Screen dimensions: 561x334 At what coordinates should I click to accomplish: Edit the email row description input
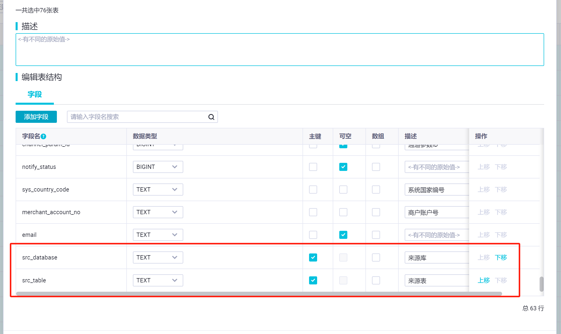pyautogui.click(x=437, y=235)
